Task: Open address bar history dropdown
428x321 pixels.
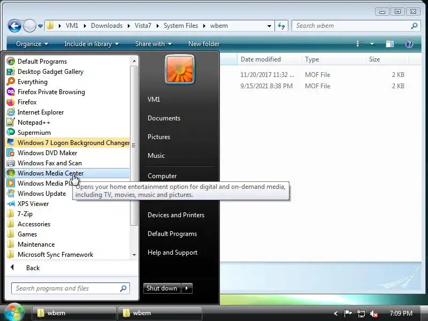Action: click(269, 26)
